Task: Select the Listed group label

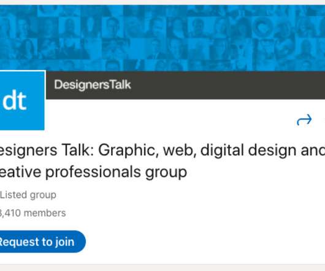Action: (28, 195)
